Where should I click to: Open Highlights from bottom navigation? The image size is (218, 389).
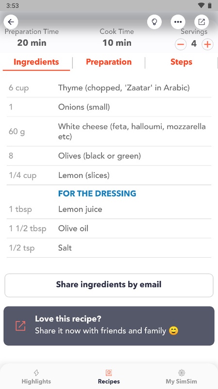36,377
